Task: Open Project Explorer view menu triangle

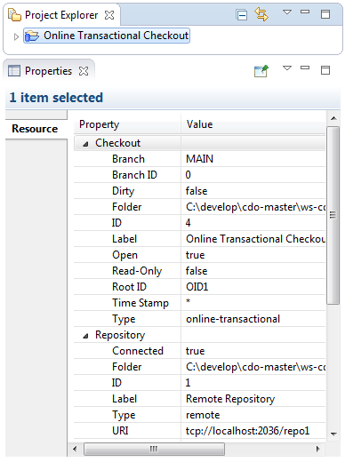Action: coord(287,12)
